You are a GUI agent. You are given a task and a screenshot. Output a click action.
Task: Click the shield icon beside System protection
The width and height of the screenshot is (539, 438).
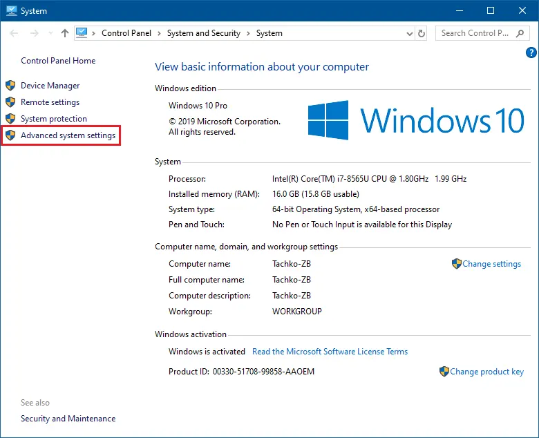pos(10,119)
